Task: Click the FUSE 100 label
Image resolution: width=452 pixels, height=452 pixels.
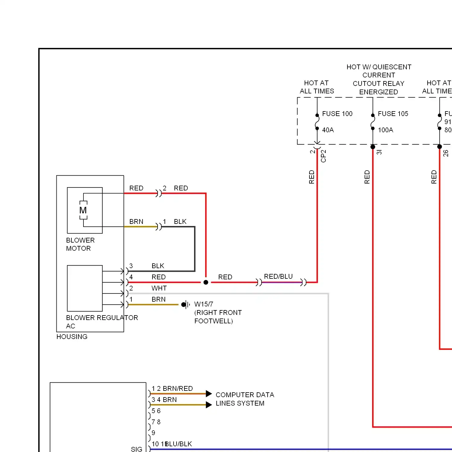Action: 337,114
